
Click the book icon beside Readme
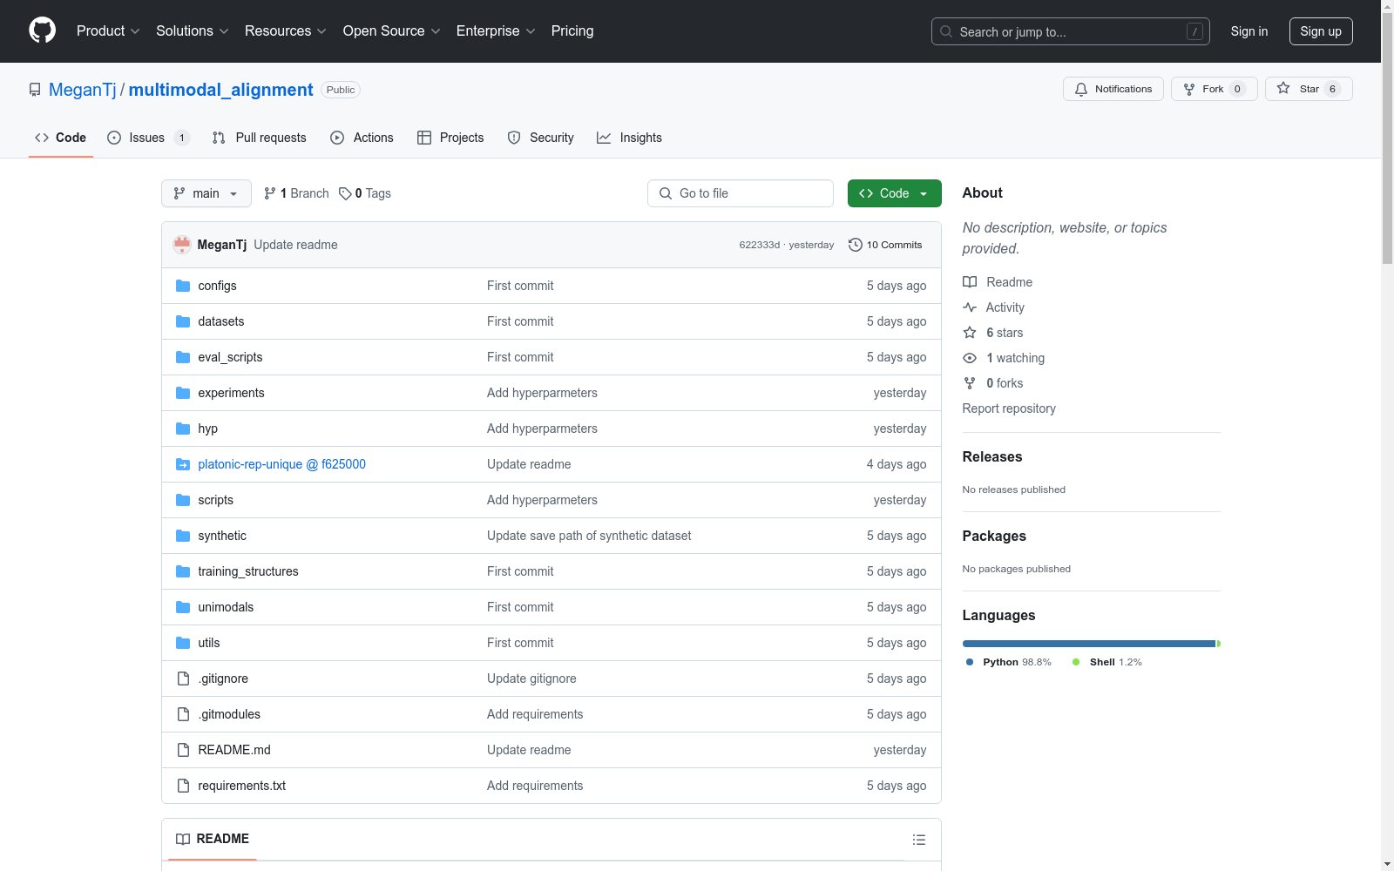970,282
